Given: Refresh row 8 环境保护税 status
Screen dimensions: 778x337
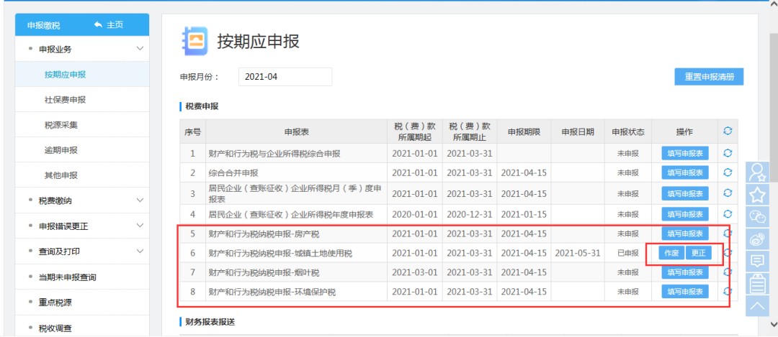Looking at the screenshot, I should pyautogui.click(x=728, y=292).
